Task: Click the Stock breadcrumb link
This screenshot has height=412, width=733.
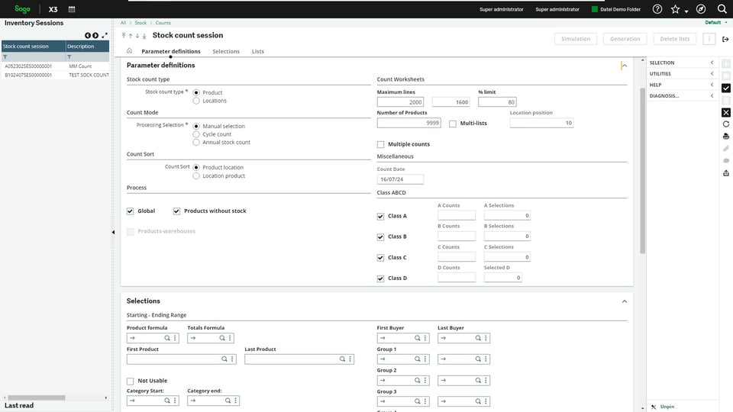Action: [140, 22]
